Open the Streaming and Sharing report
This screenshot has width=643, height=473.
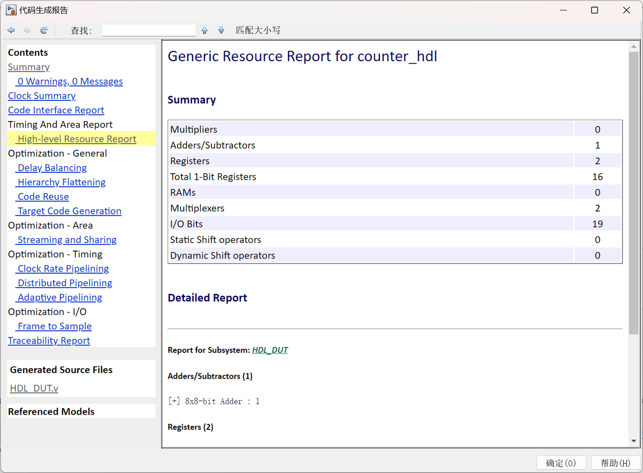67,240
